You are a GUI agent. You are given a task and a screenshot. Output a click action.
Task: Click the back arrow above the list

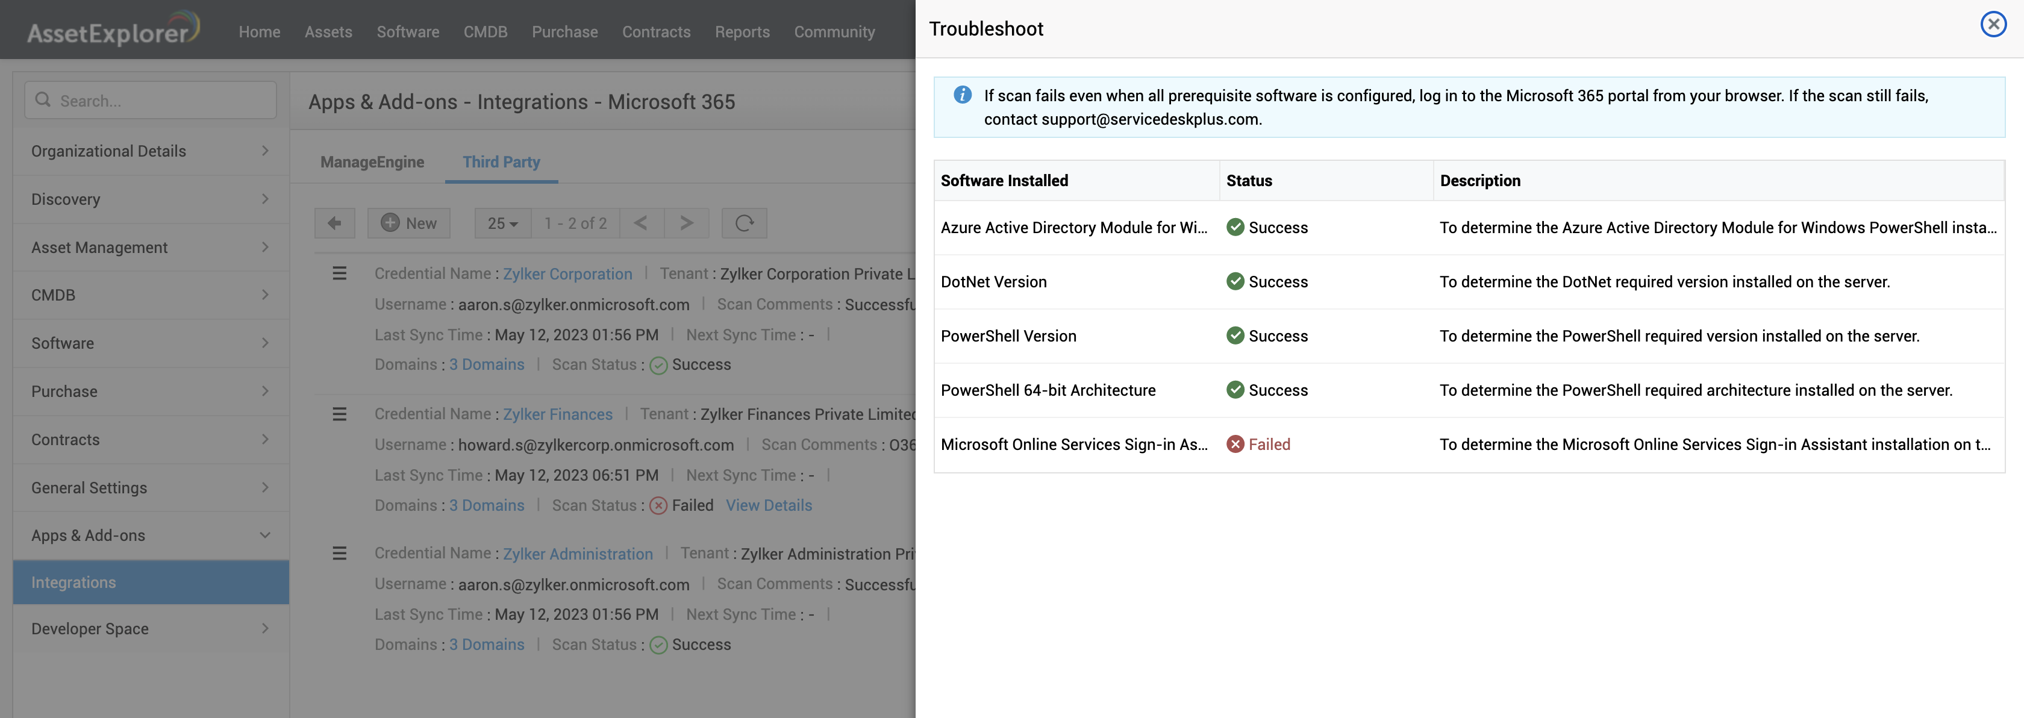click(334, 223)
